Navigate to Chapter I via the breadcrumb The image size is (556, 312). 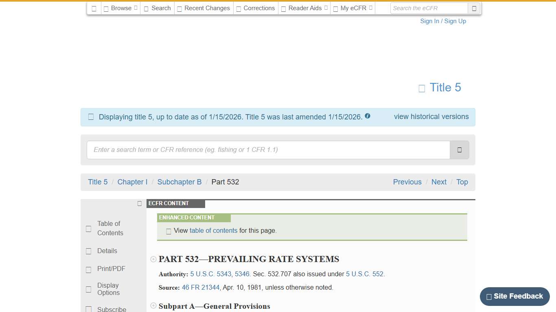pyautogui.click(x=132, y=182)
